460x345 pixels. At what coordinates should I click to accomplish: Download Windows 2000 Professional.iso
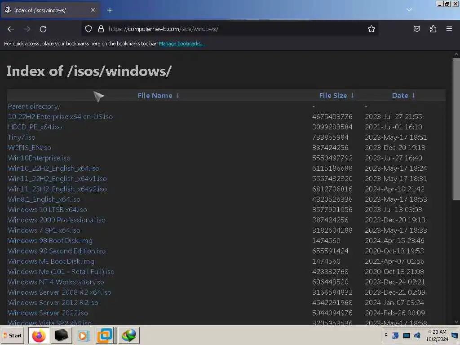tap(57, 220)
